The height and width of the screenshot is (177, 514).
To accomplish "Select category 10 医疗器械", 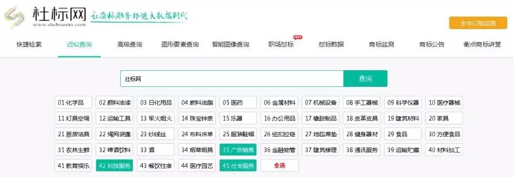I will tap(444, 102).
